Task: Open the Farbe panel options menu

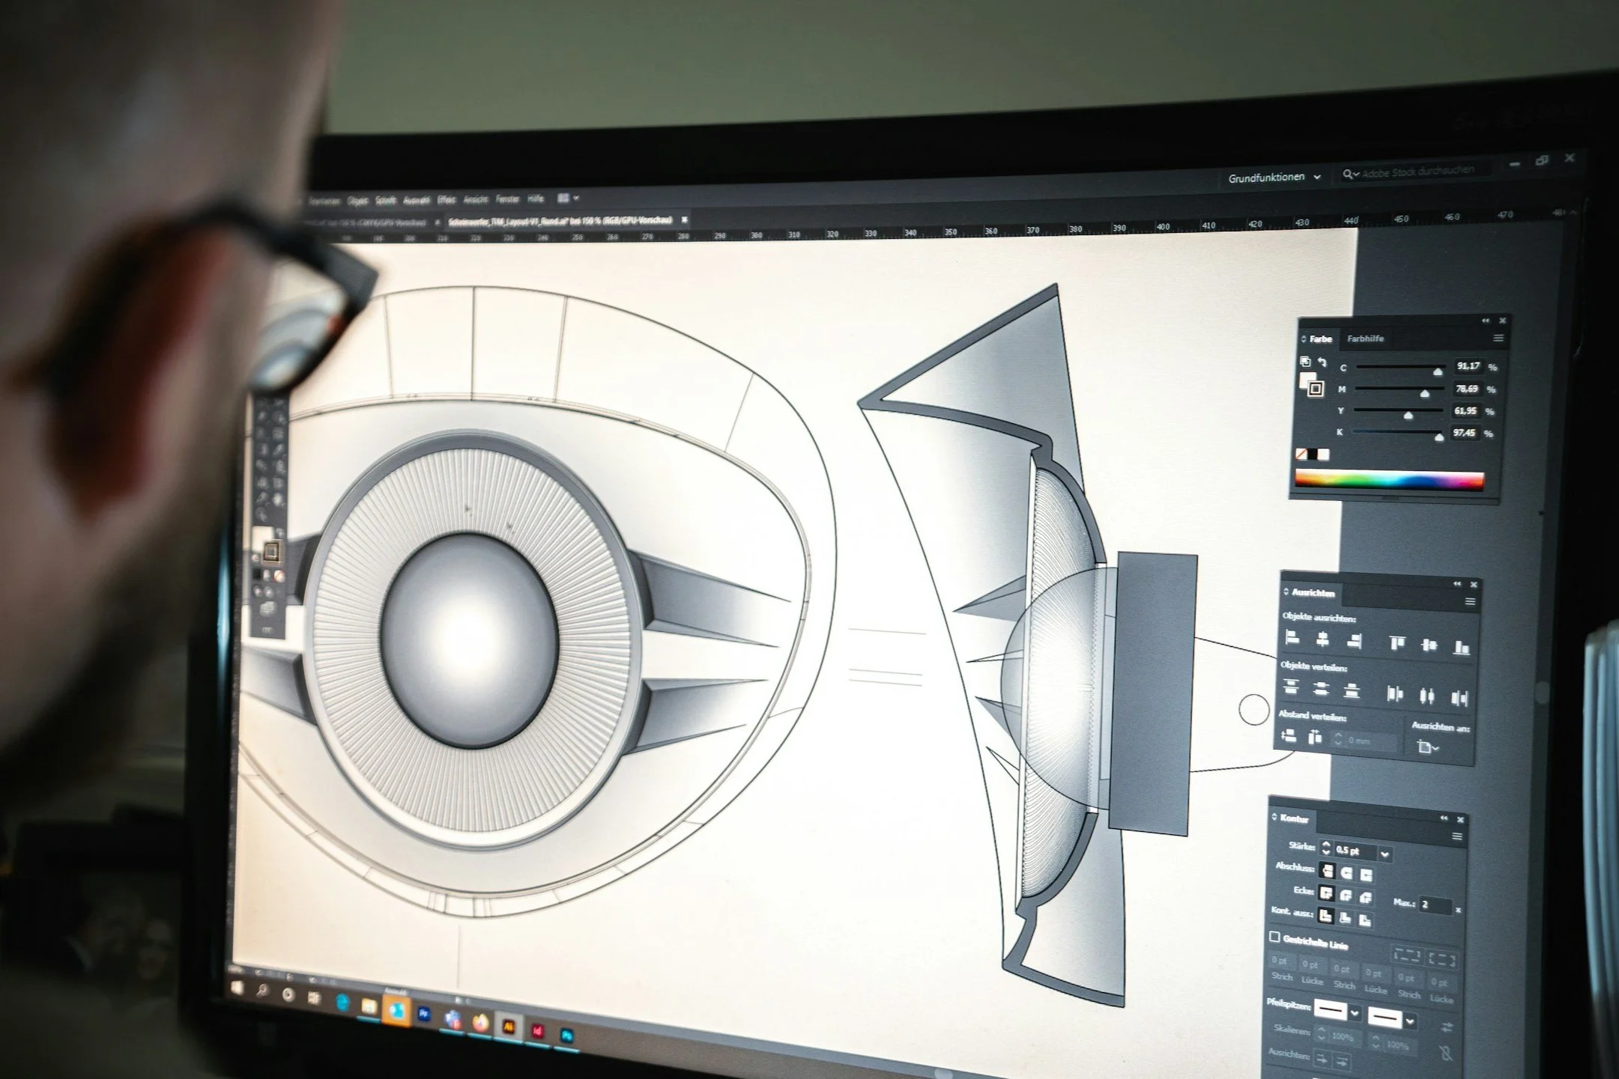Action: [x=1498, y=338]
